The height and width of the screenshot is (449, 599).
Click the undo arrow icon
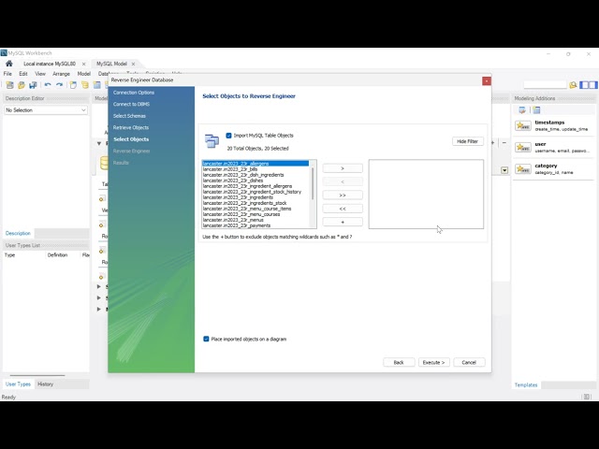pos(48,84)
